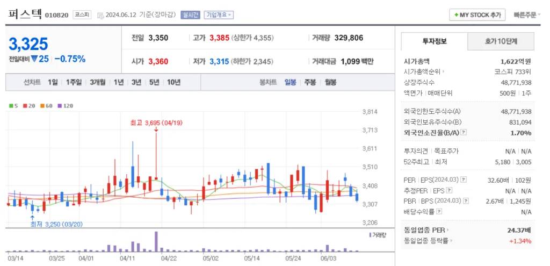Viewport: 550px width, 266px height.
Task: Click the 퍼스텍 stock name title
Action: [x=25, y=14]
